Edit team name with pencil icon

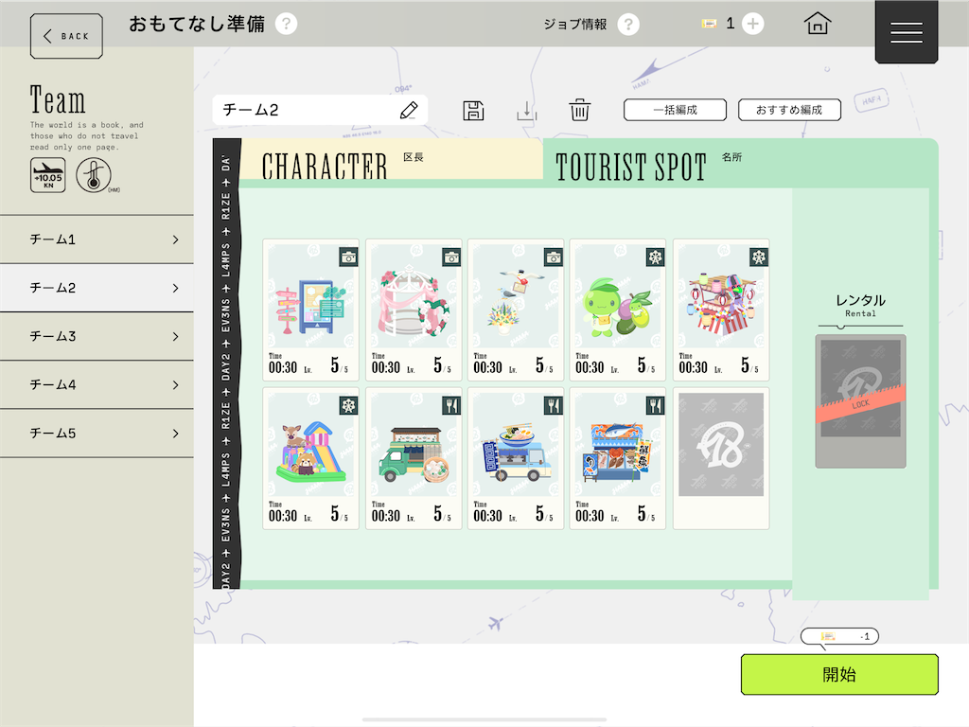[x=409, y=110]
